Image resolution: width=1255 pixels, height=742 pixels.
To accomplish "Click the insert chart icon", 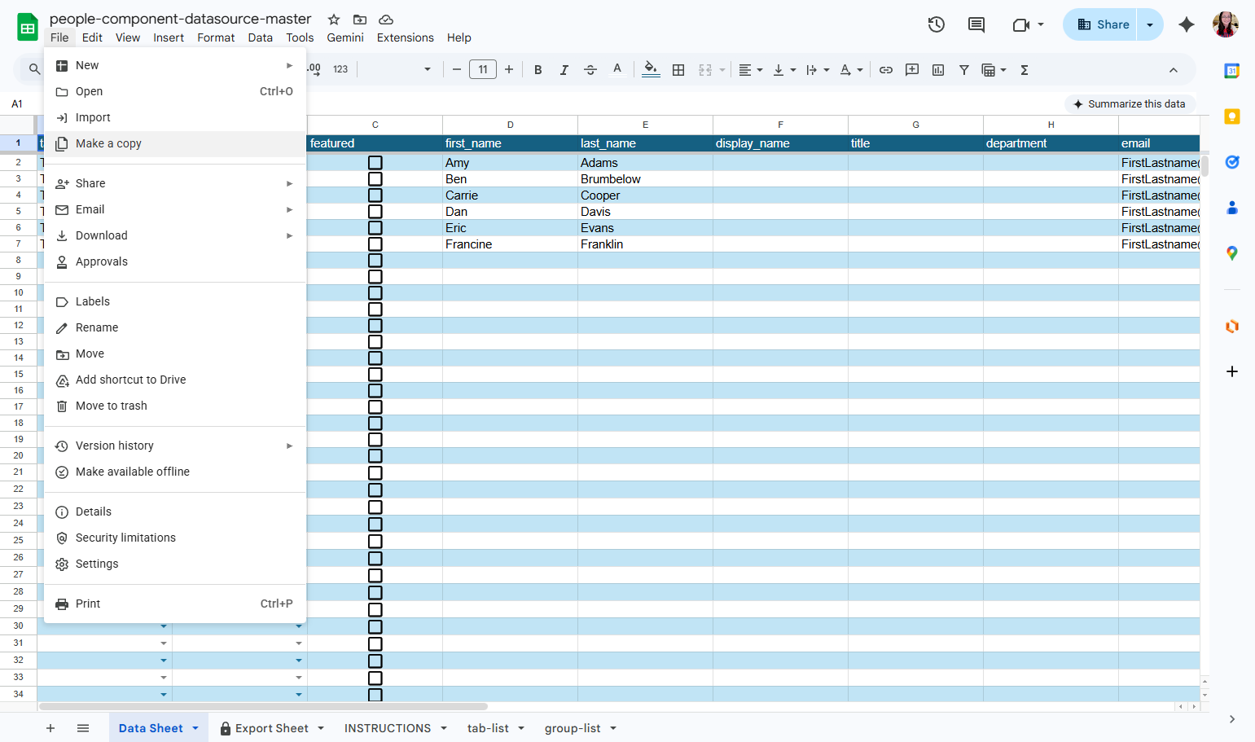I will coord(938,70).
